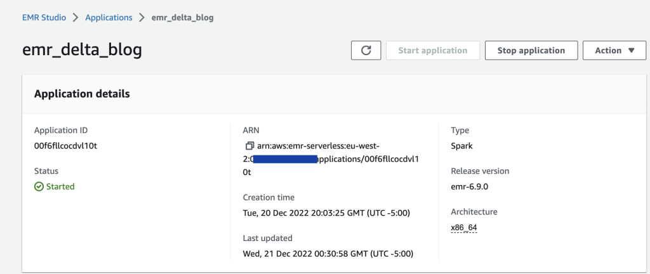Click the green Started status check icon
The width and height of the screenshot is (650, 274).
point(39,186)
